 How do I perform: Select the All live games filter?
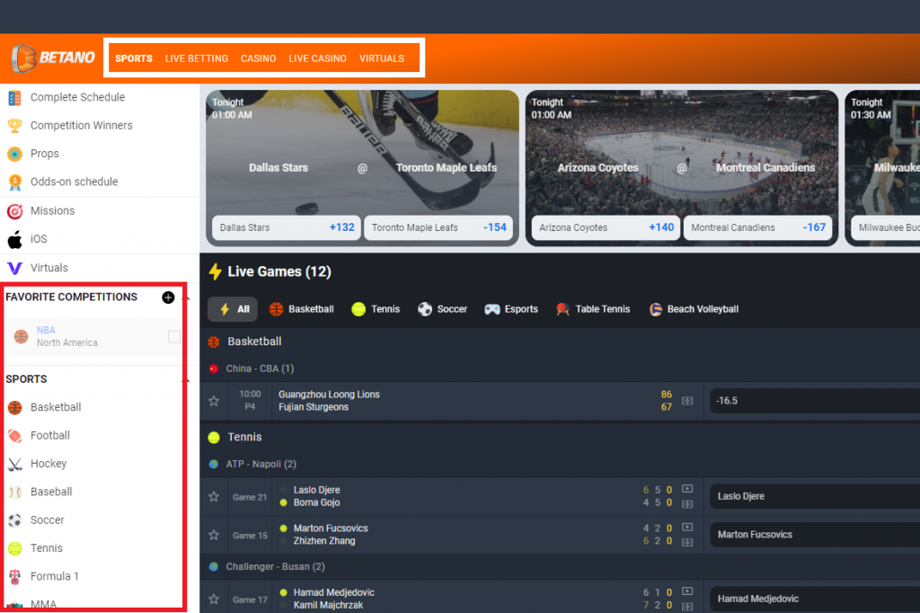233,309
